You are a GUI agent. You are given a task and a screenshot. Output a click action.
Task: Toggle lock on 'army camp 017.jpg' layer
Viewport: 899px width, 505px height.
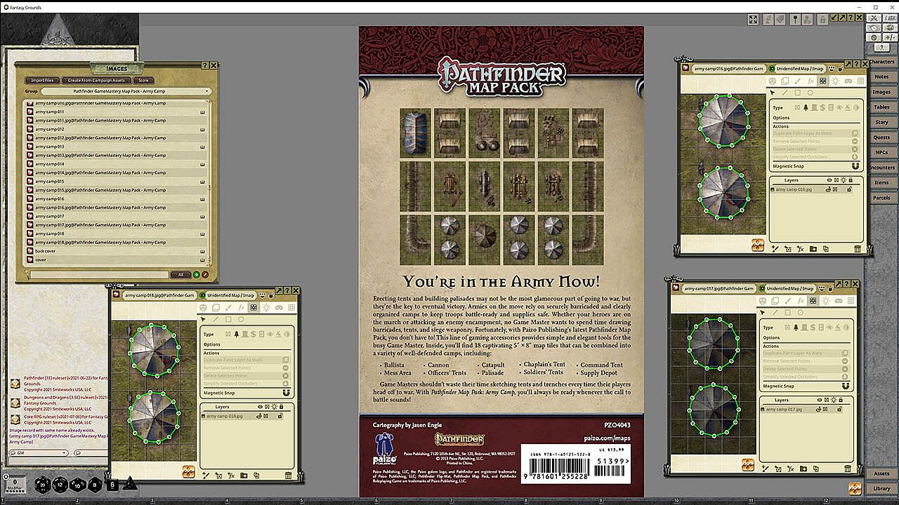tap(840, 409)
